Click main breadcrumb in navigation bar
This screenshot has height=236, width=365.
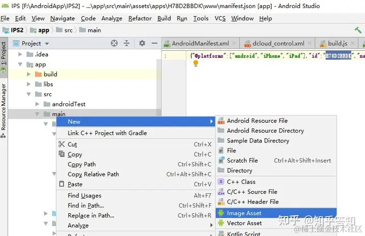tap(90, 30)
